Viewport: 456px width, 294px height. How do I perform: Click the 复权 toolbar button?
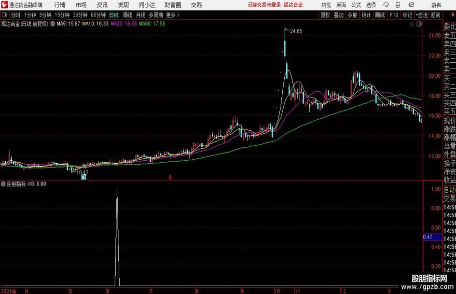[x=325, y=15]
